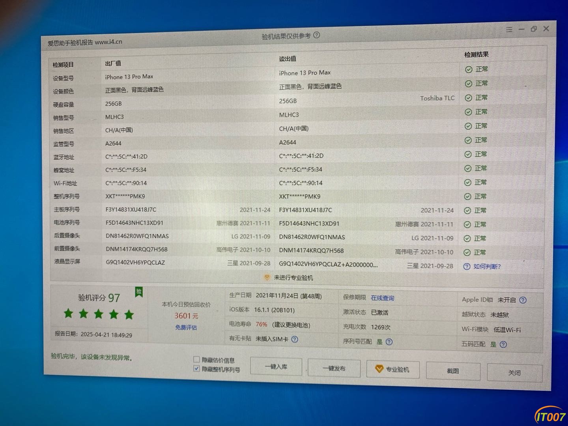Tick the 隐藏估价信息 checkbox

[x=196, y=359]
